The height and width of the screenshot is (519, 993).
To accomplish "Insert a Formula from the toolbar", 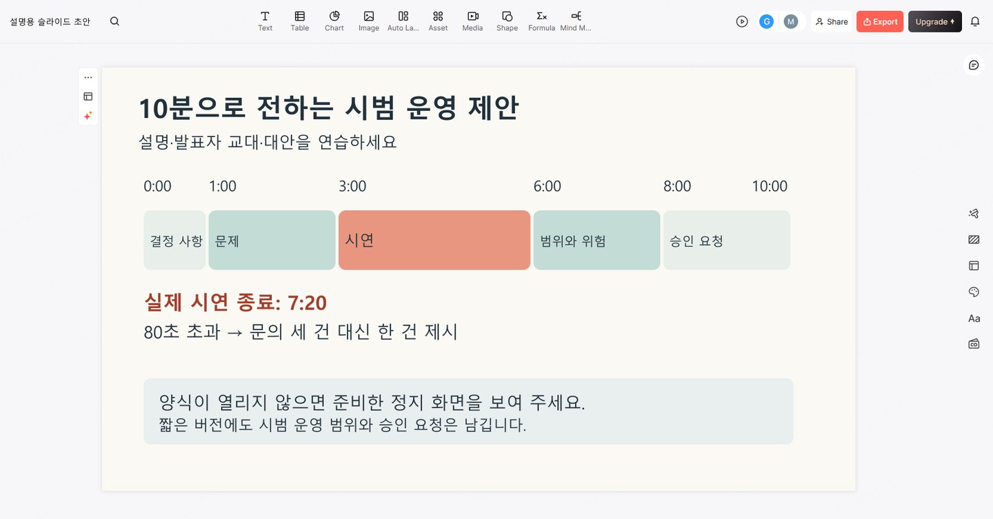I will pos(541,21).
